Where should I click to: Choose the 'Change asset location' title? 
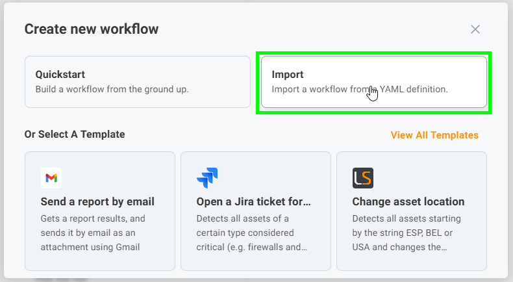tap(408, 201)
